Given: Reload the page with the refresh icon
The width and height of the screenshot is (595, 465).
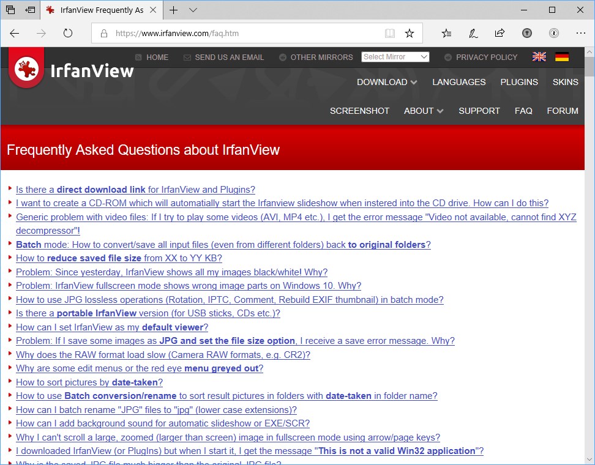Looking at the screenshot, I should 67,34.
